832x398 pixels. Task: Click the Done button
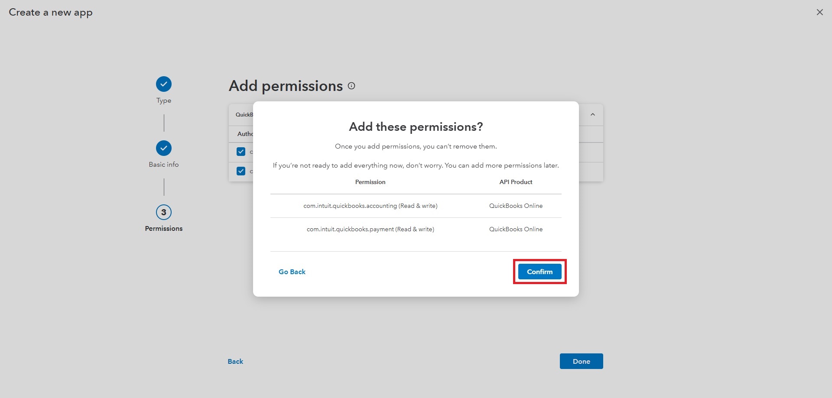click(x=581, y=361)
